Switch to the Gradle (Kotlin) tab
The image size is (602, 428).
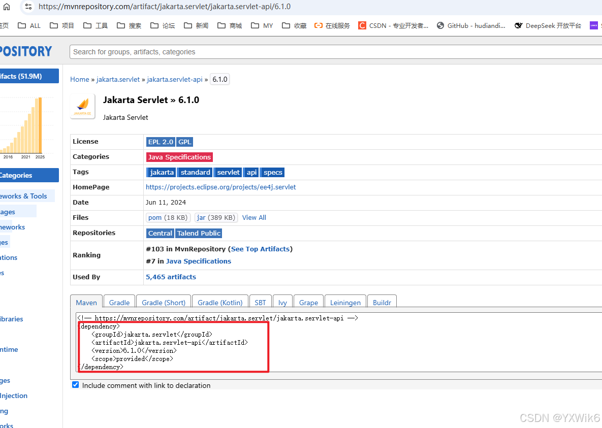pyautogui.click(x=220, y=303)
